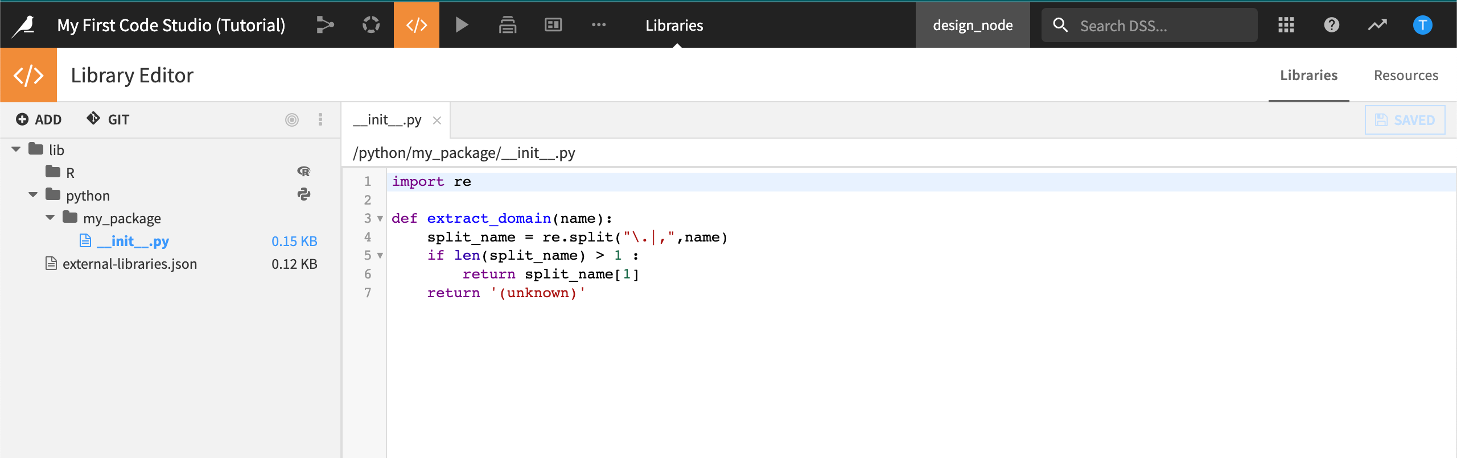Click the target locate-file icon
Image resolution: width=1457 pixels, height=458 pixels.
click(292, 120)
